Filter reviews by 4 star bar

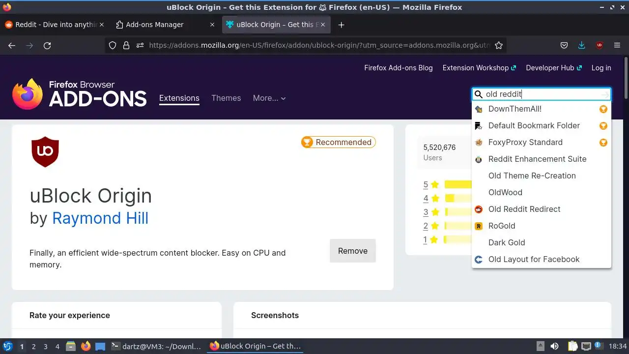(x=458, y=198)
